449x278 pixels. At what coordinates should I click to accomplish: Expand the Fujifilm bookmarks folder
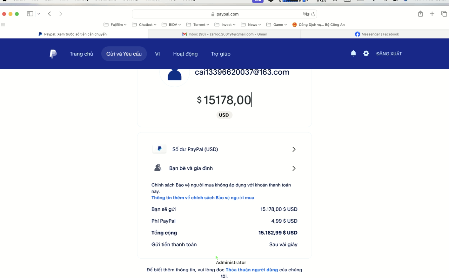click(115, 25)
